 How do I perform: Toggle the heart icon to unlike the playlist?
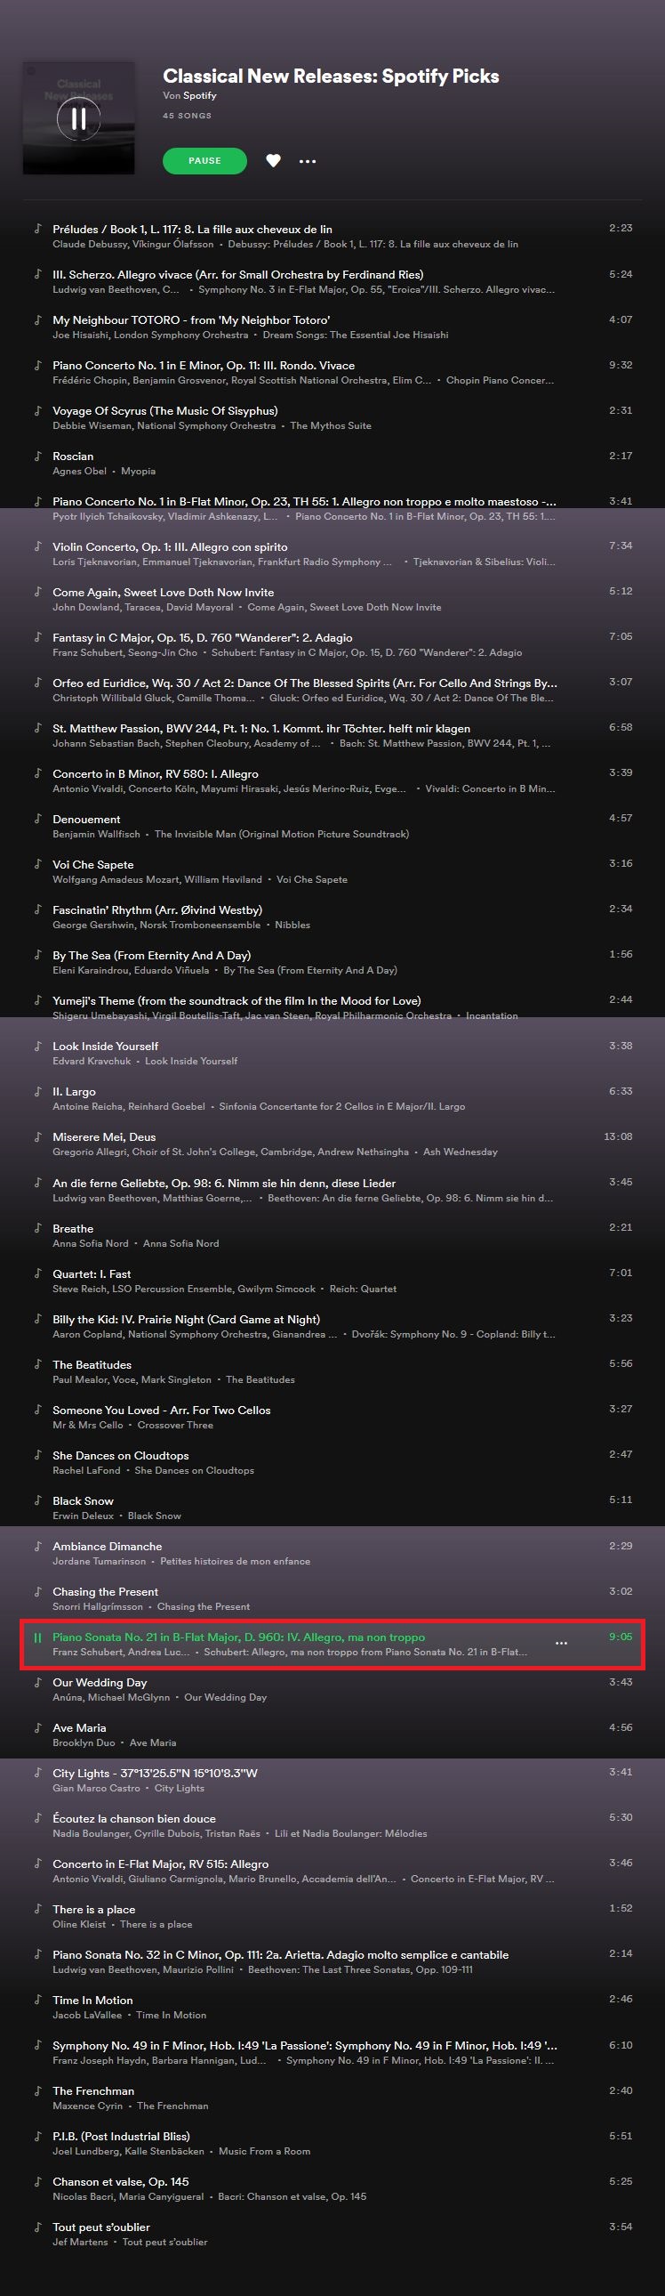(273, 160)
